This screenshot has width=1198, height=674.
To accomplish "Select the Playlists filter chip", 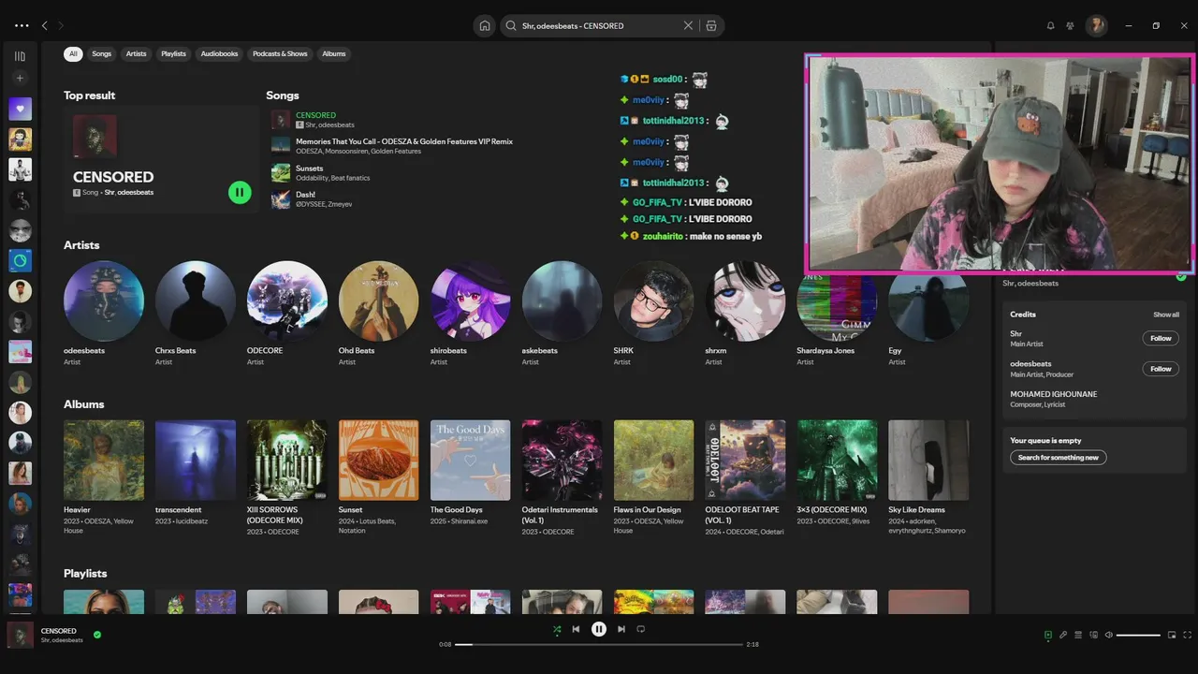I will [x=173, y=53].
